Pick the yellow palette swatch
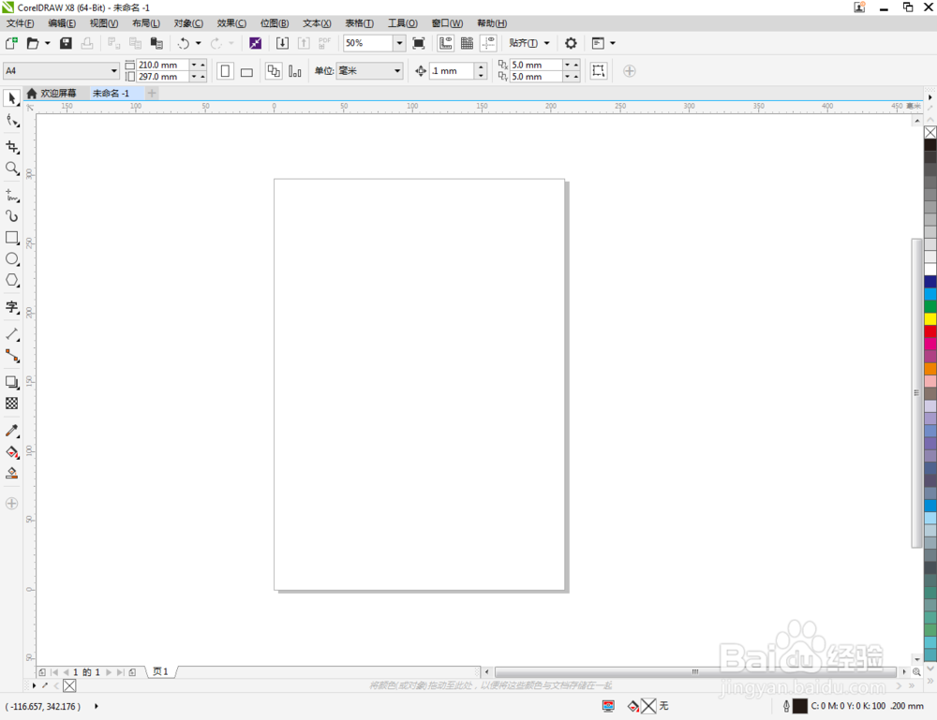This screenshot has width=937, height=720. pos(930,319)
